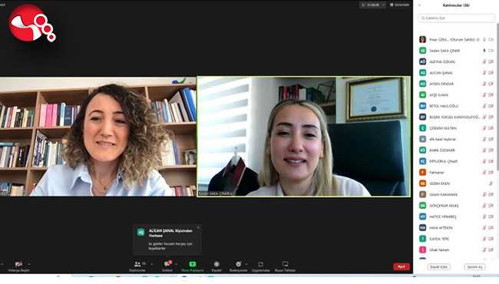Click camera-off icon for HAVA AYTEKİN

[491, 228]
